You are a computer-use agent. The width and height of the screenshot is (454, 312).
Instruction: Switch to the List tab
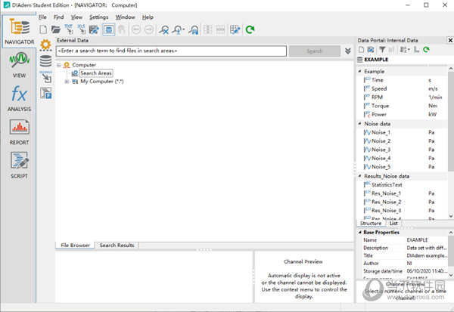393,224
